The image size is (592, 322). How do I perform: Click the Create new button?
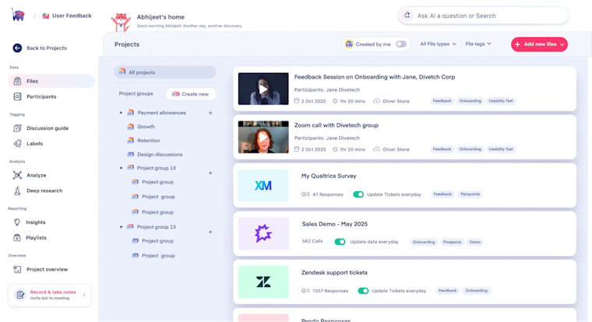pyautogui.click(x=191, y=94)
